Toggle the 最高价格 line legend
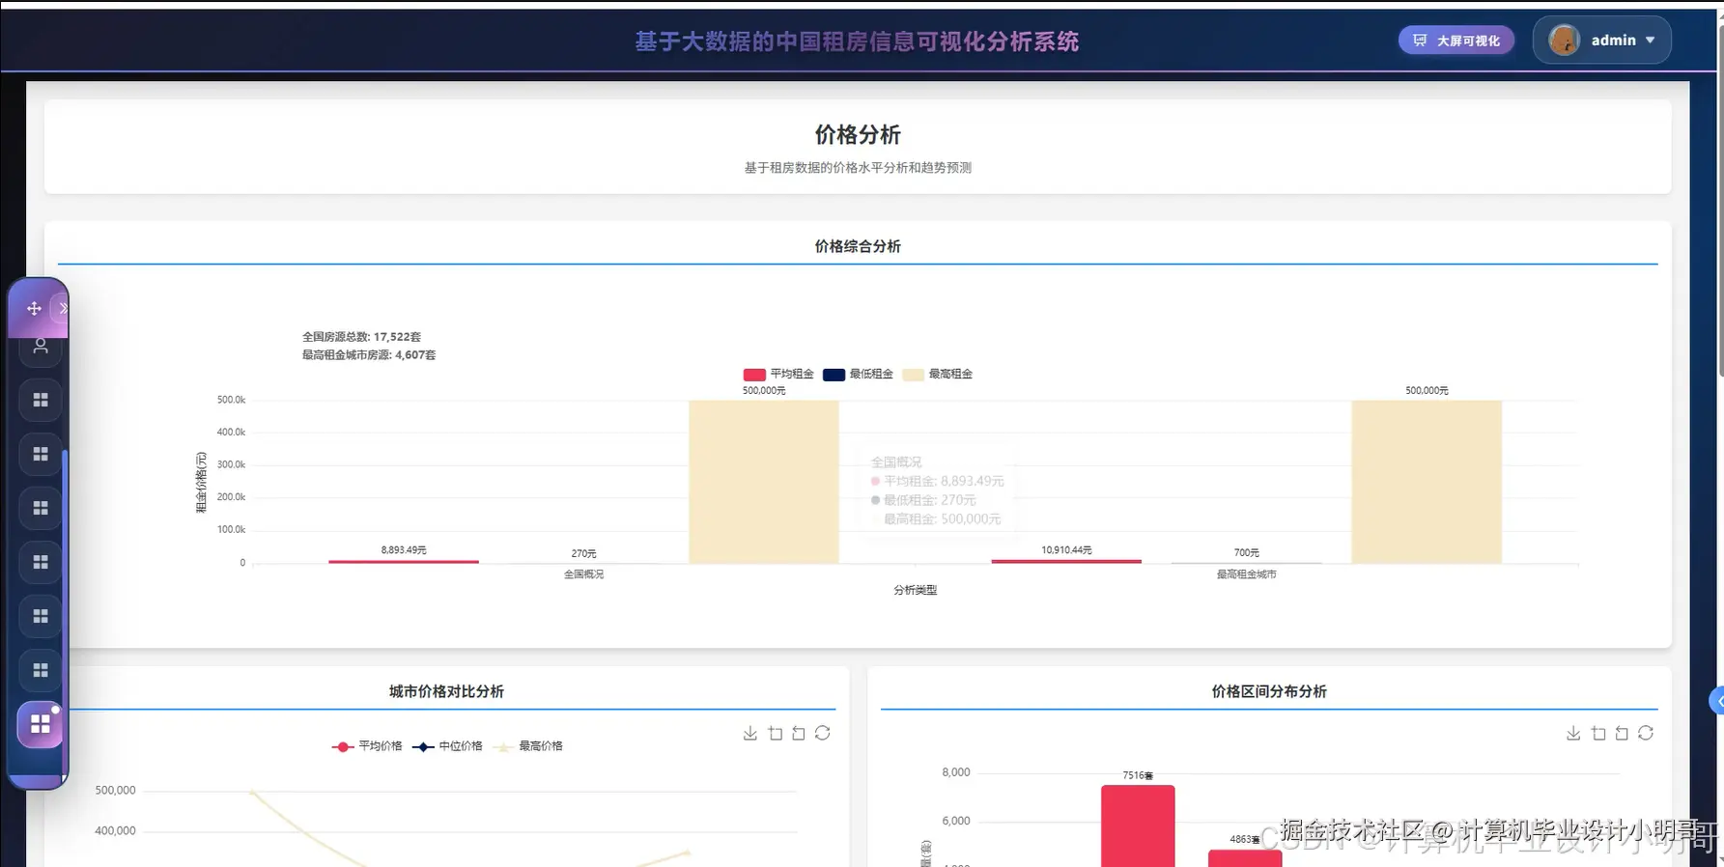Viewport: 1724px width, 867px height. 527,746
